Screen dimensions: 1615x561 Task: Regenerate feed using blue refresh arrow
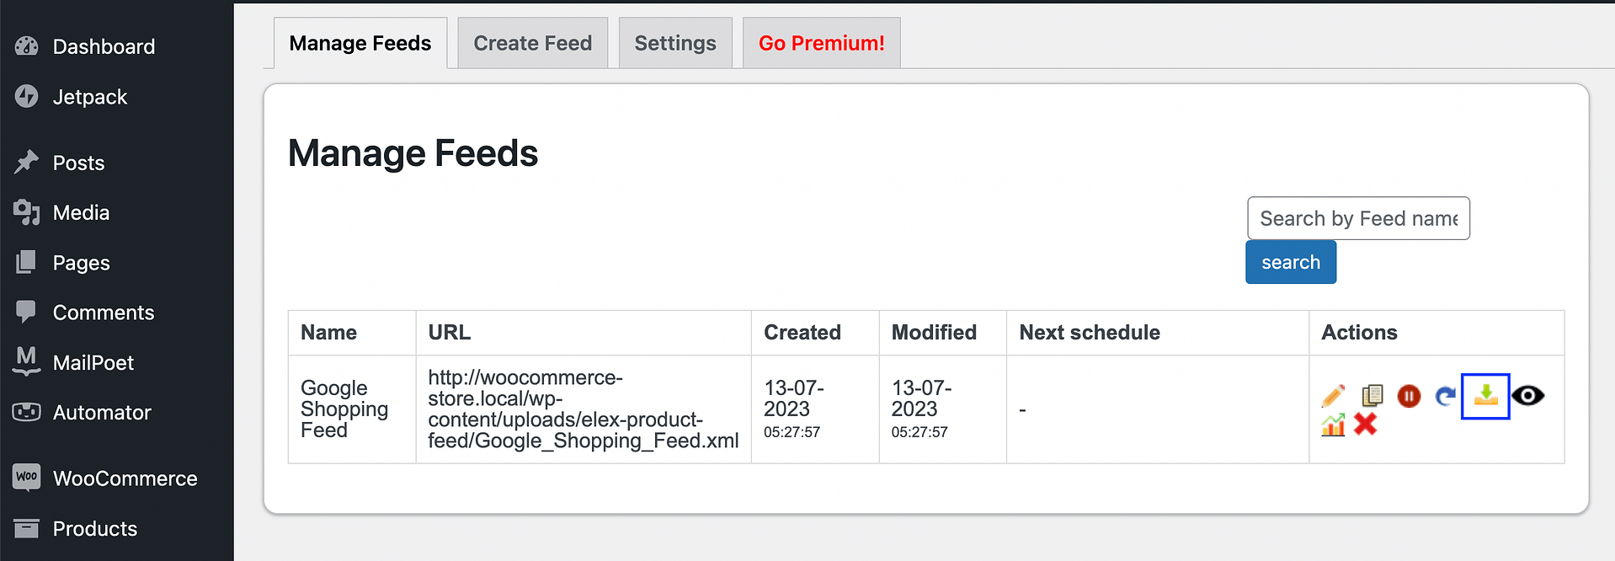click(x=1445, y=396)
